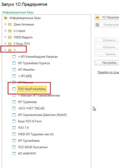Click the base icon of ИП Турганбаев Нургиса

[14, 63]
